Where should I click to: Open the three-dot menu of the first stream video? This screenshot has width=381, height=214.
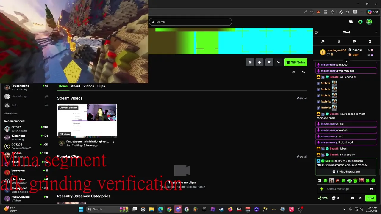click(113, 142)
